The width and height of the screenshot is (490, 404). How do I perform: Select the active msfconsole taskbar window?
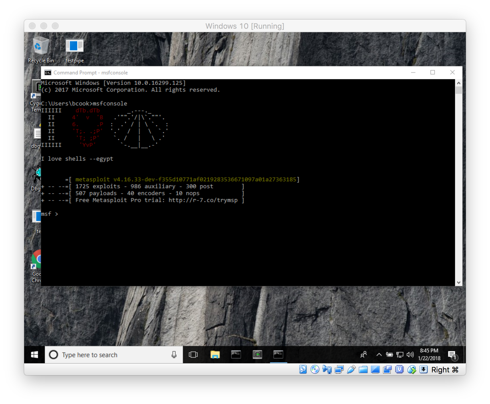pyautogui.click(x=278, y=355)
